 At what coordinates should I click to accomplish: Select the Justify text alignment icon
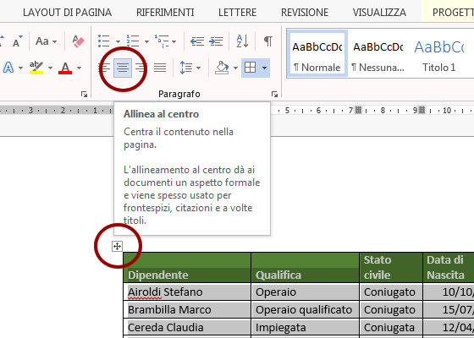160,68
